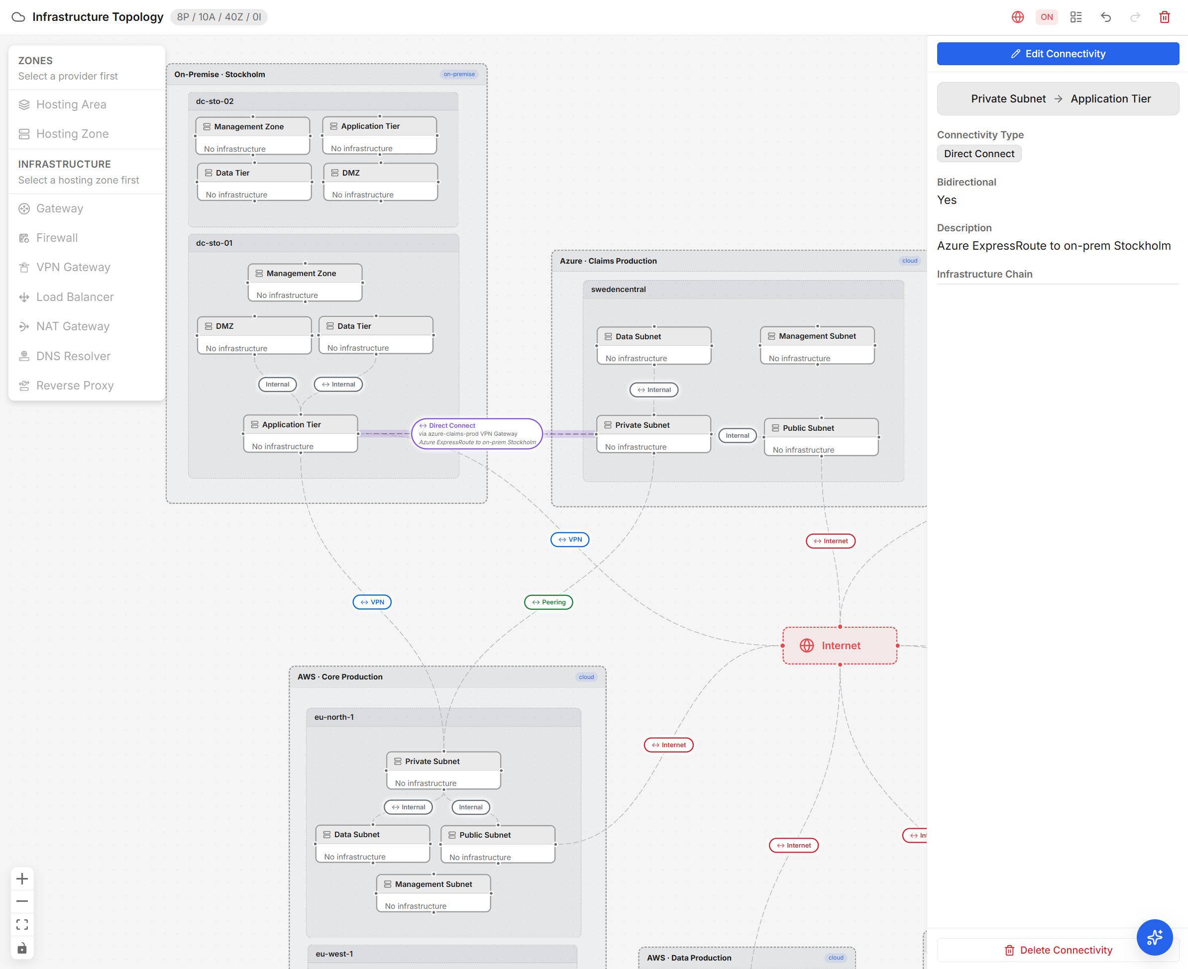1188x969 pixels.
Task: Open the list layout view icon
Action: click(x=1076, y=17)
